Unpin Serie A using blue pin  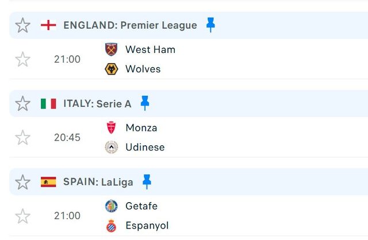coord(145,103)
